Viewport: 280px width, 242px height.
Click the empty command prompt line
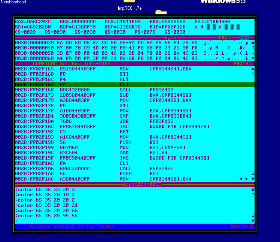pyautogui.click(x=135, y=221)
